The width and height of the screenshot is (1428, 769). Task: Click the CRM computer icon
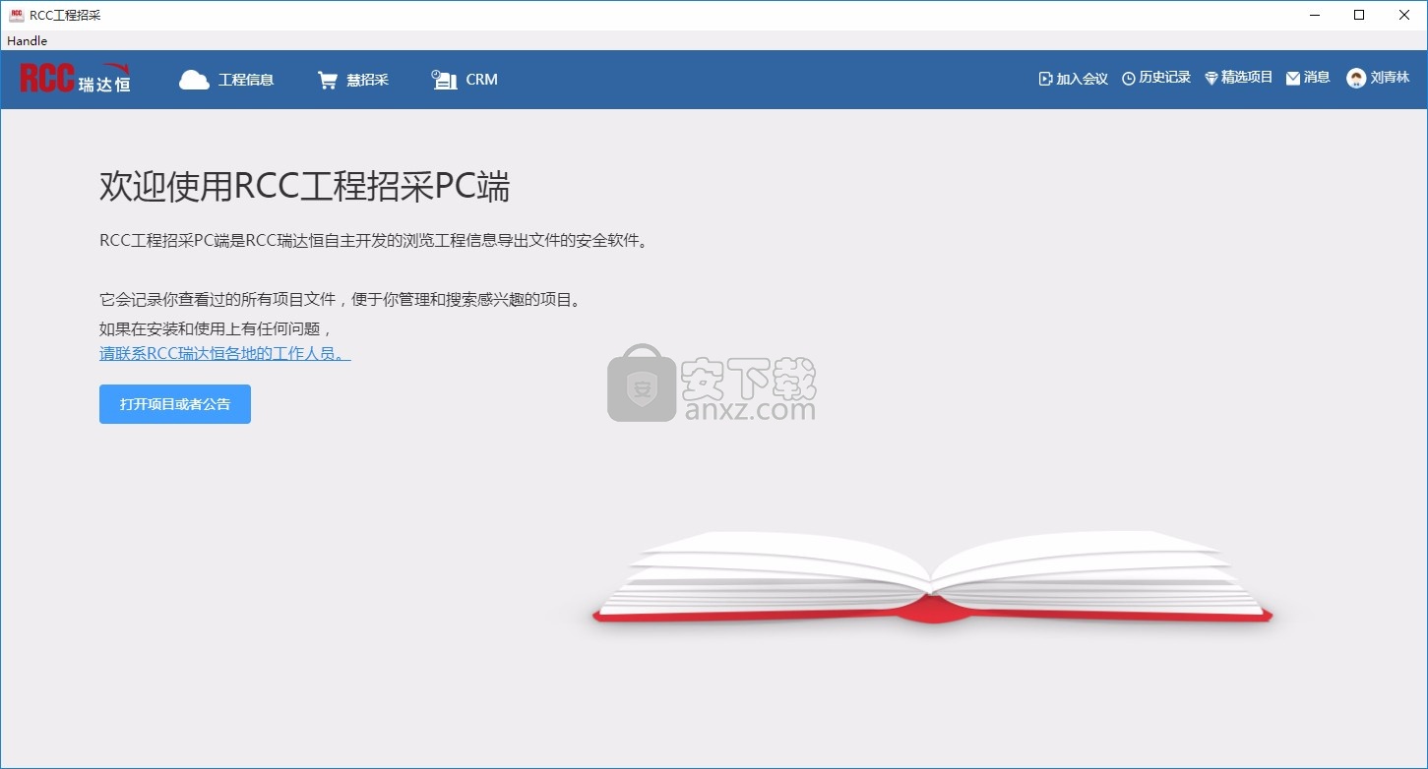tap(445, 80)
